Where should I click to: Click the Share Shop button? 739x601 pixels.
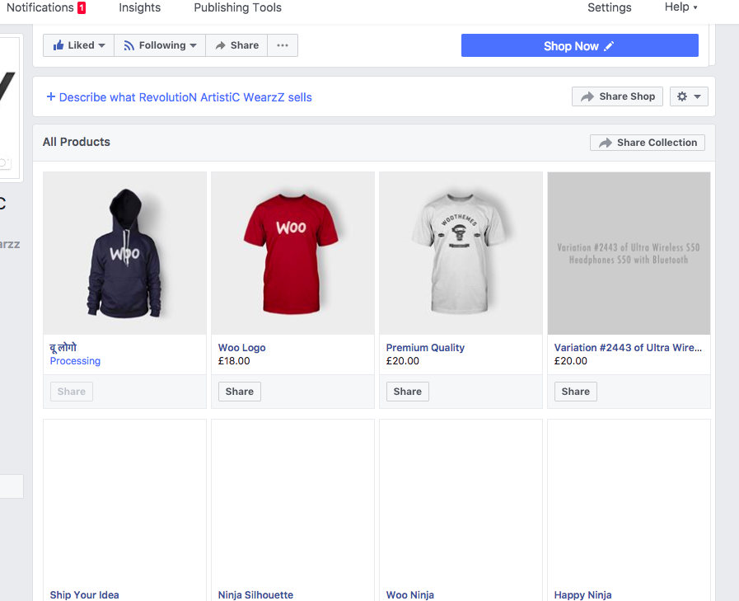point(617,96)
